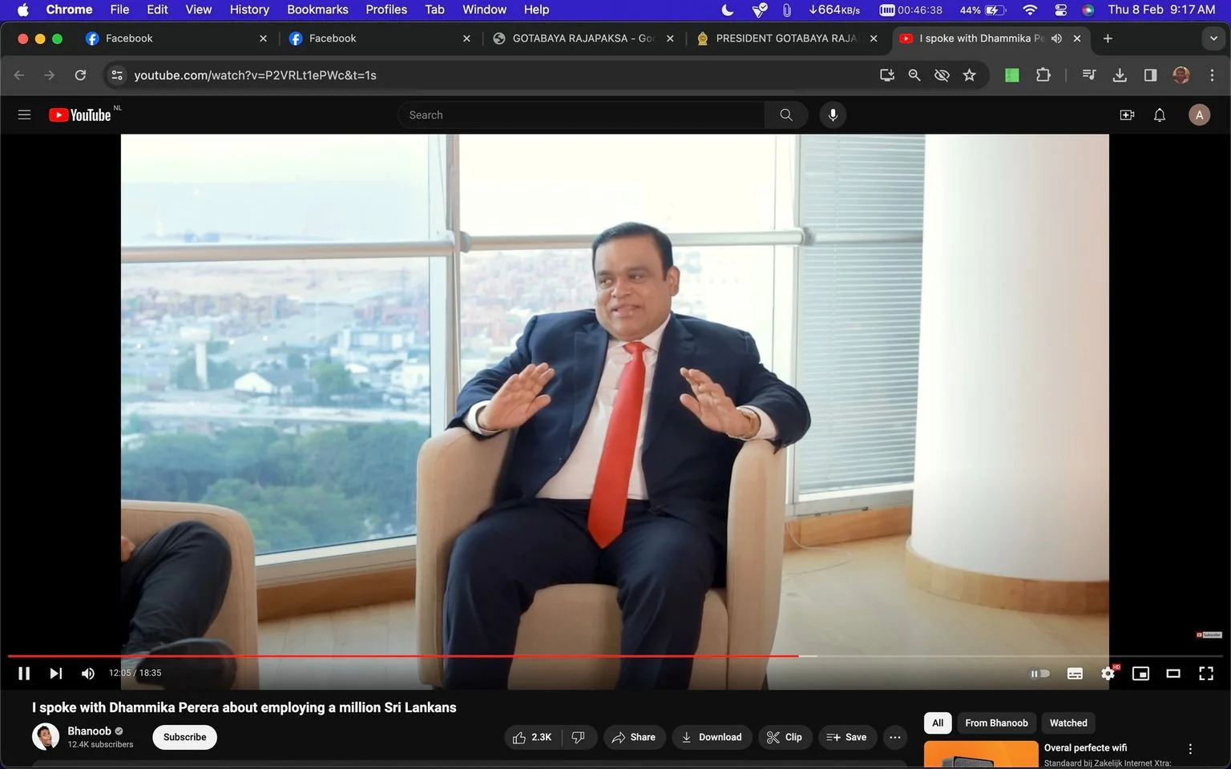Click the YouTube create video icon

click(1127, 115)
